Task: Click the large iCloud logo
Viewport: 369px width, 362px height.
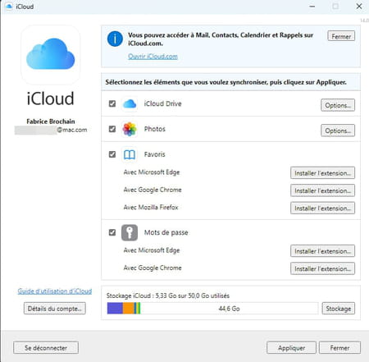Action: (51, 55)
